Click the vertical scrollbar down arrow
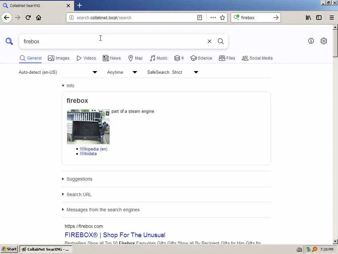The height and width of the screenshot is (254, 338). (335, 241)
